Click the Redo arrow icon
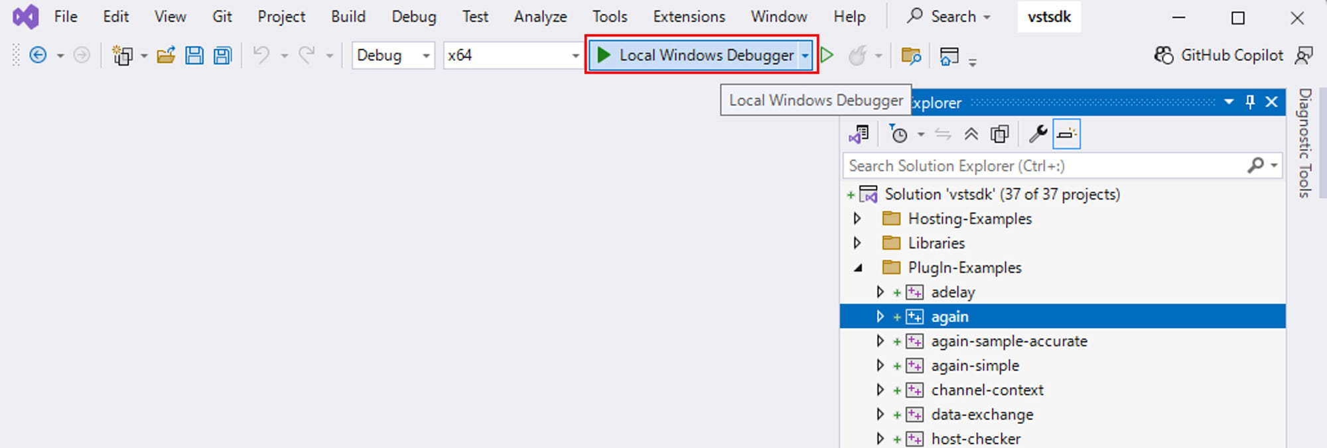The image size is (1327, 448). pyautogui.click(x=307, y=55)
